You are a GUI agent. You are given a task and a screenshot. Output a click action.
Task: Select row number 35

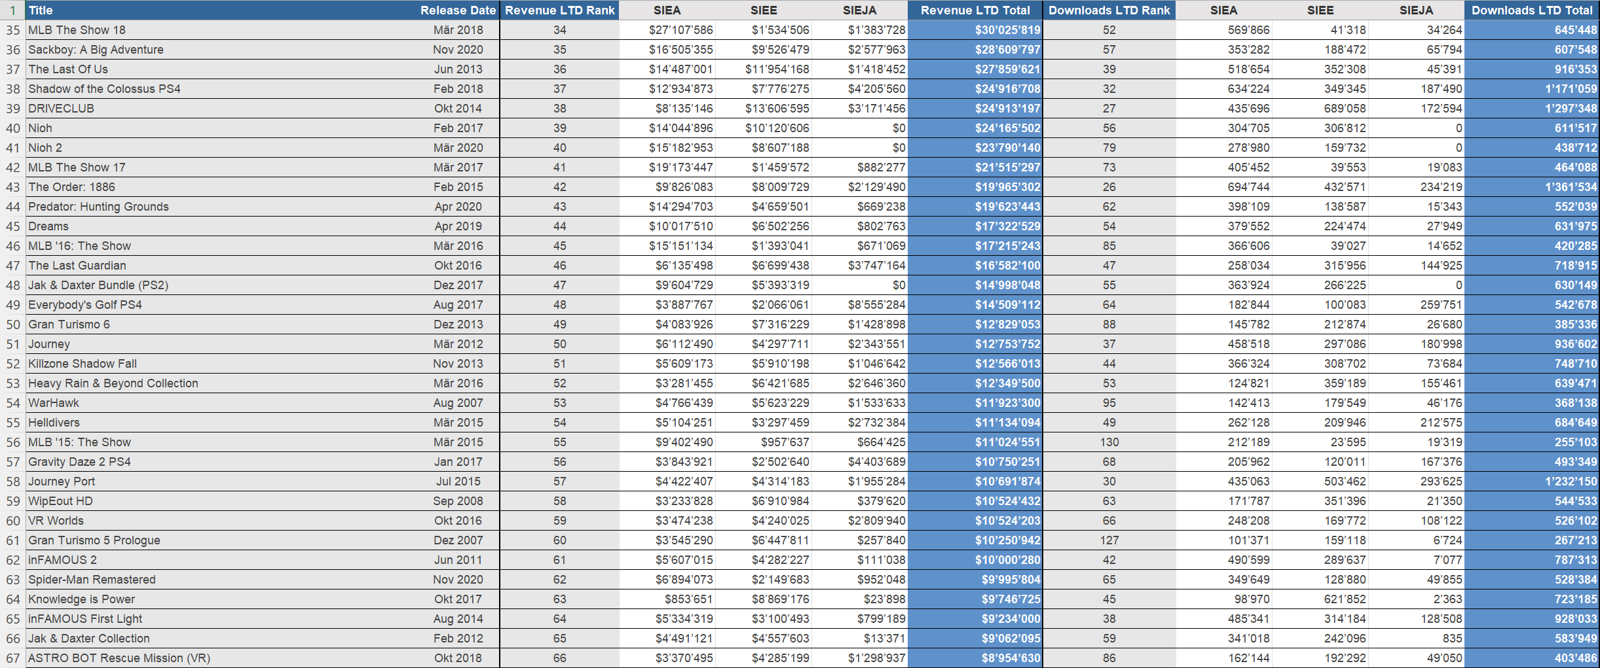tap(12, 30)
